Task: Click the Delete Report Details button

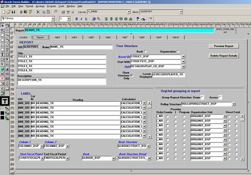Action: 224,56
